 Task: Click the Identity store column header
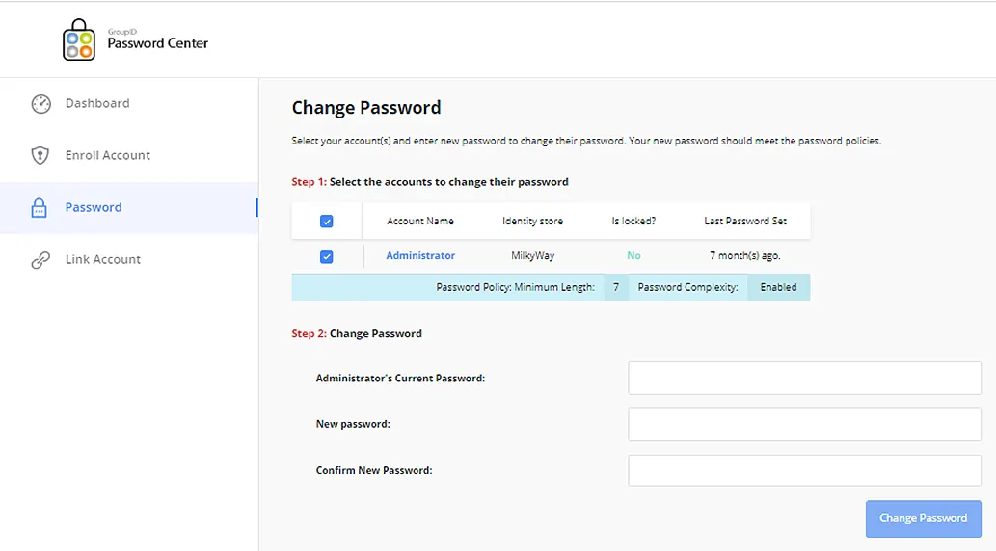click(532, 221)
